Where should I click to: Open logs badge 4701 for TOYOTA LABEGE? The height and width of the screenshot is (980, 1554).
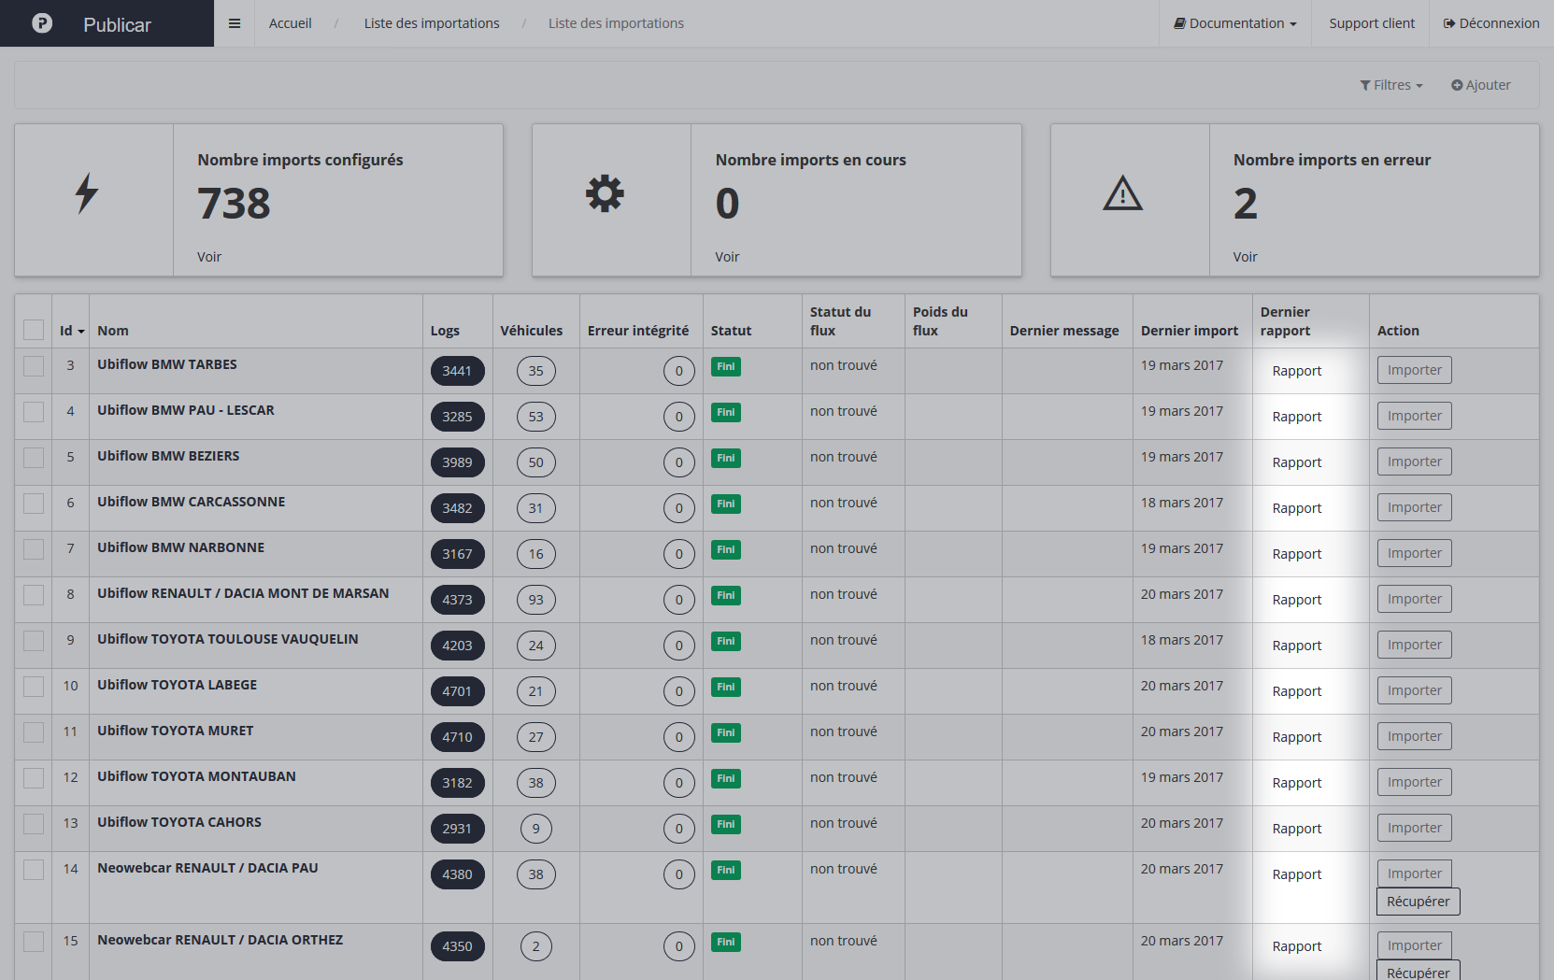(x=457, y=691)
